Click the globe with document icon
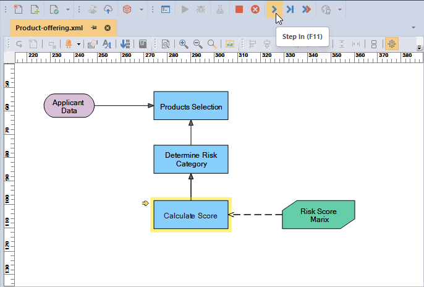 (326, 9)
